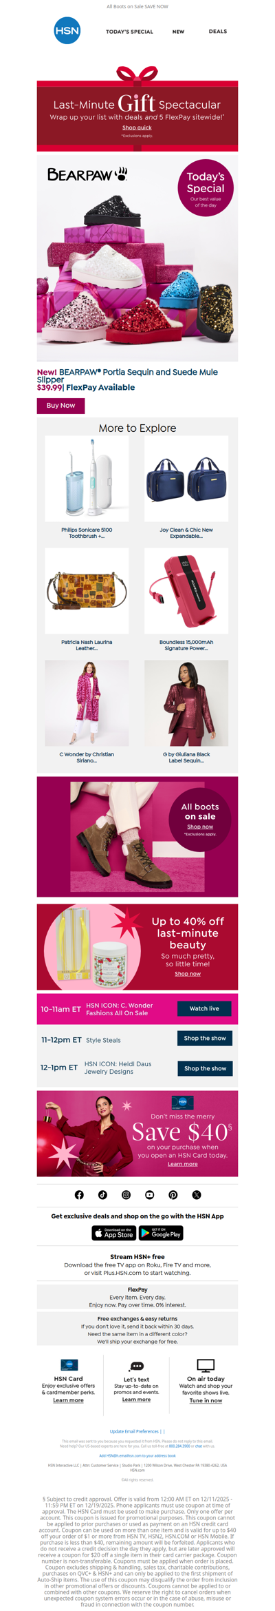Open the X social icon
275x1611 pixels.
pyautogui.click(x=196, y=1194)
